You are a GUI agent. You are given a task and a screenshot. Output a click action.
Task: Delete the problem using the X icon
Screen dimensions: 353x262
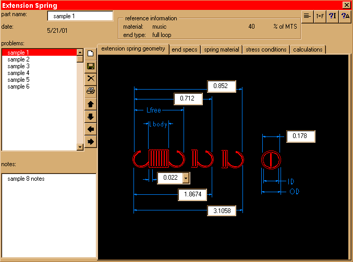[91, 79]
